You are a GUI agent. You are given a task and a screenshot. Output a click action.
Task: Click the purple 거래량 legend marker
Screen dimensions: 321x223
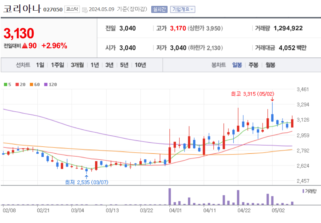[x=303, y=191]
